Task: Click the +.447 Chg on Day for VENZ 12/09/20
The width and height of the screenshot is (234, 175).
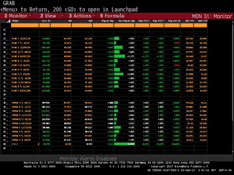Action: point(110,48)
